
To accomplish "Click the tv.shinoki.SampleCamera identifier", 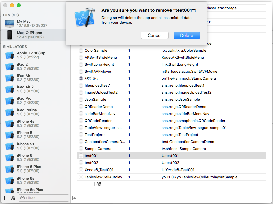I will (184, 149).
